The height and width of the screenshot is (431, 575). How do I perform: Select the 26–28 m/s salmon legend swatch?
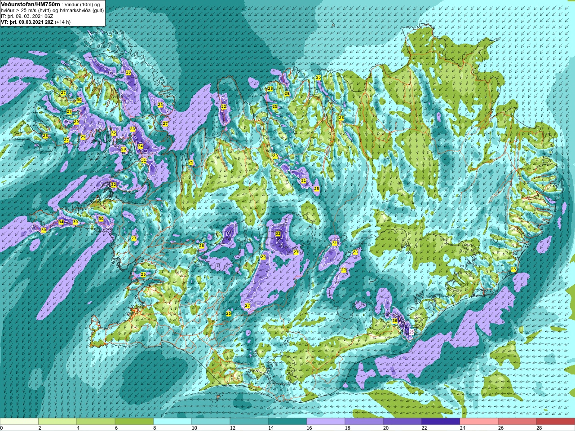[517, 422]
